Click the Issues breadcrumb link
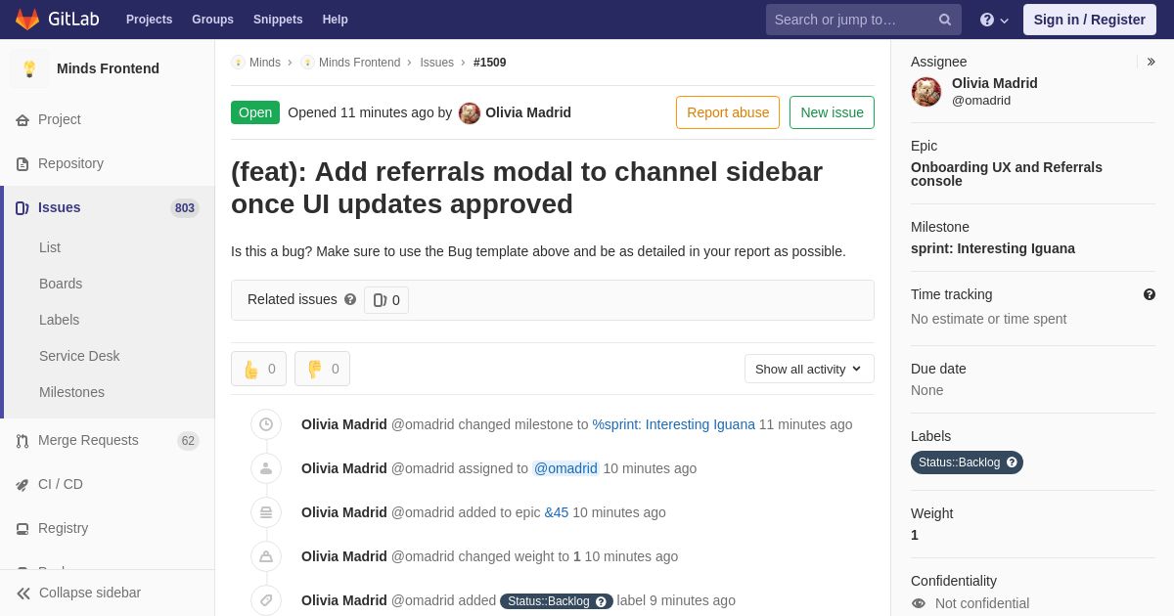The image size is (1174, 616). (437, 63)
